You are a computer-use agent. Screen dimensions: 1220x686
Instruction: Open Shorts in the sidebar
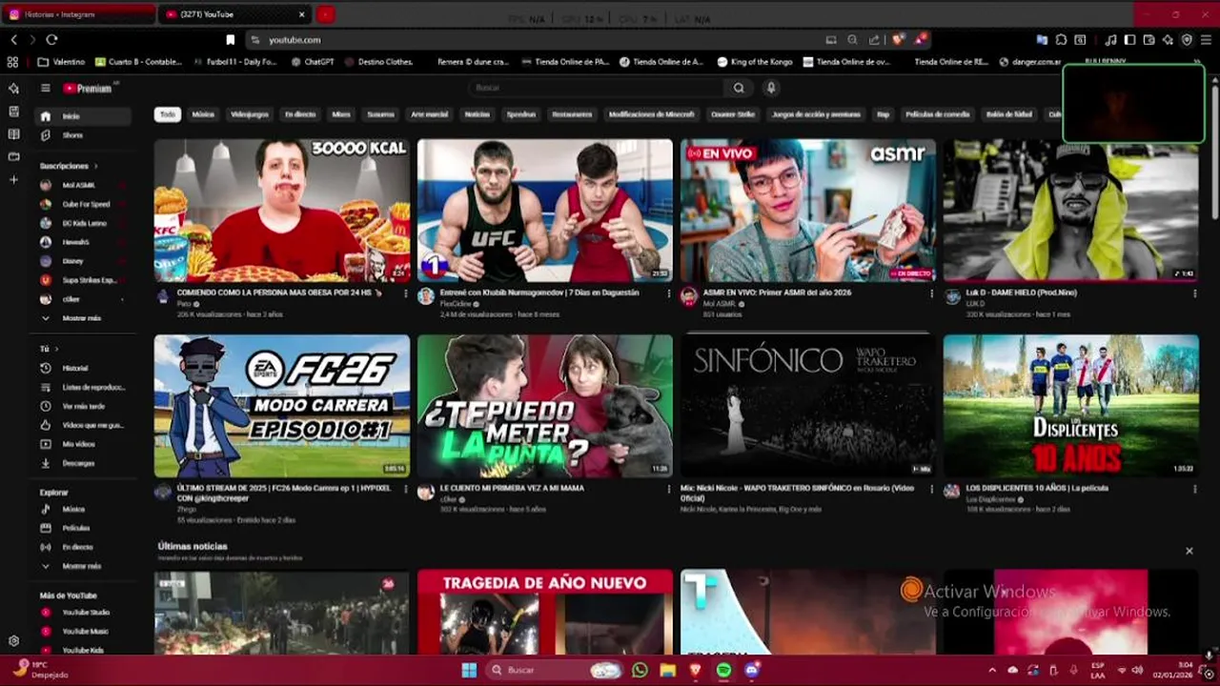pyautogui.click(x=81, y=135)
